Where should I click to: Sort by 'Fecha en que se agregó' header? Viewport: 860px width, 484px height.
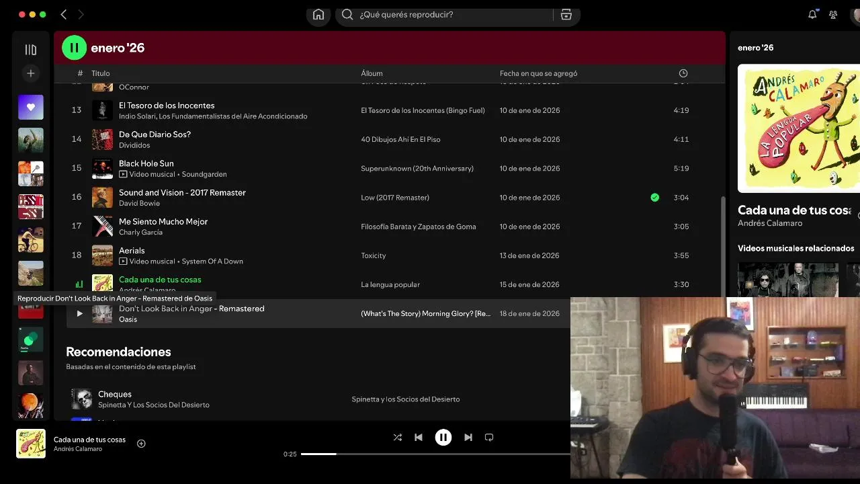pyautogui.click(x=538, y=73)
